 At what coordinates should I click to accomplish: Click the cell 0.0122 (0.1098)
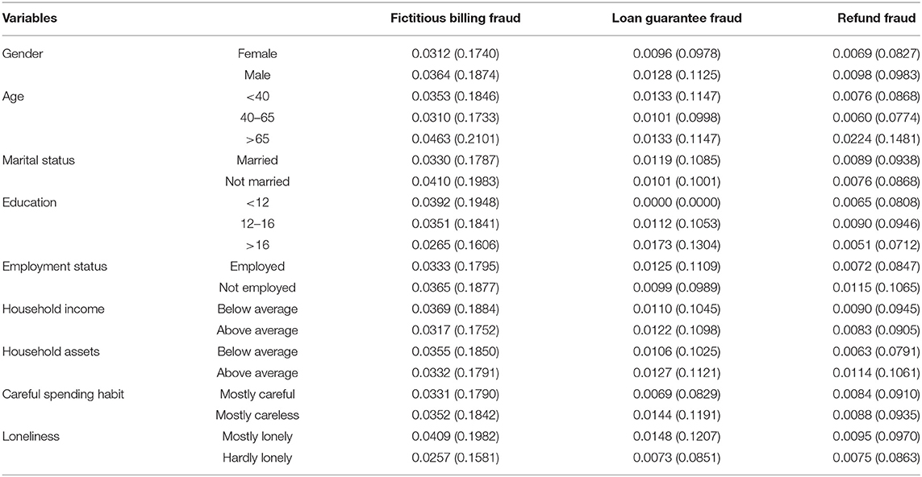(x=676, y=330)
